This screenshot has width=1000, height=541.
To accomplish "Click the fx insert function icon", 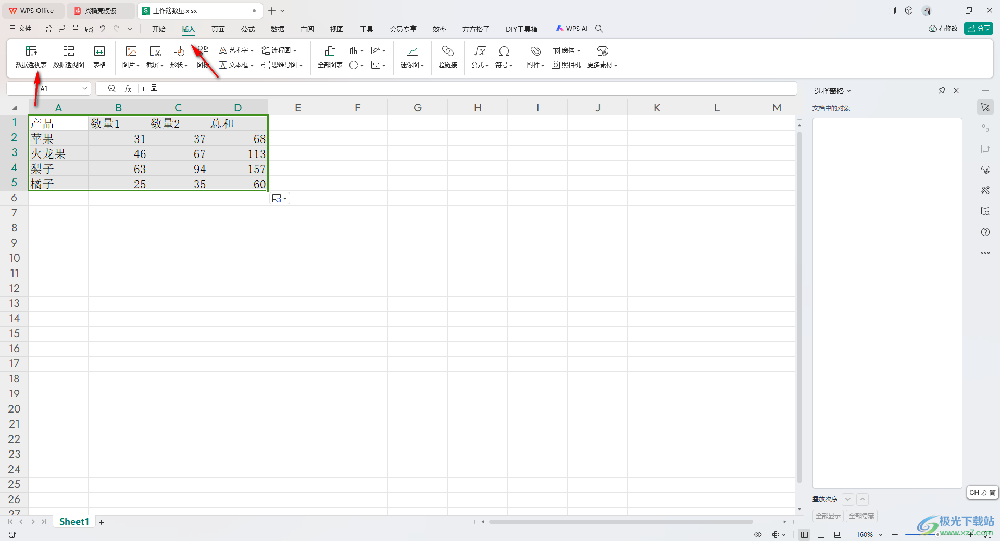I will point(128,88).
